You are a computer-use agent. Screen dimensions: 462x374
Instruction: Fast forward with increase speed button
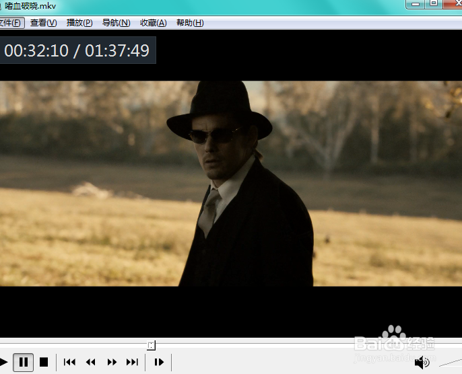112,363
